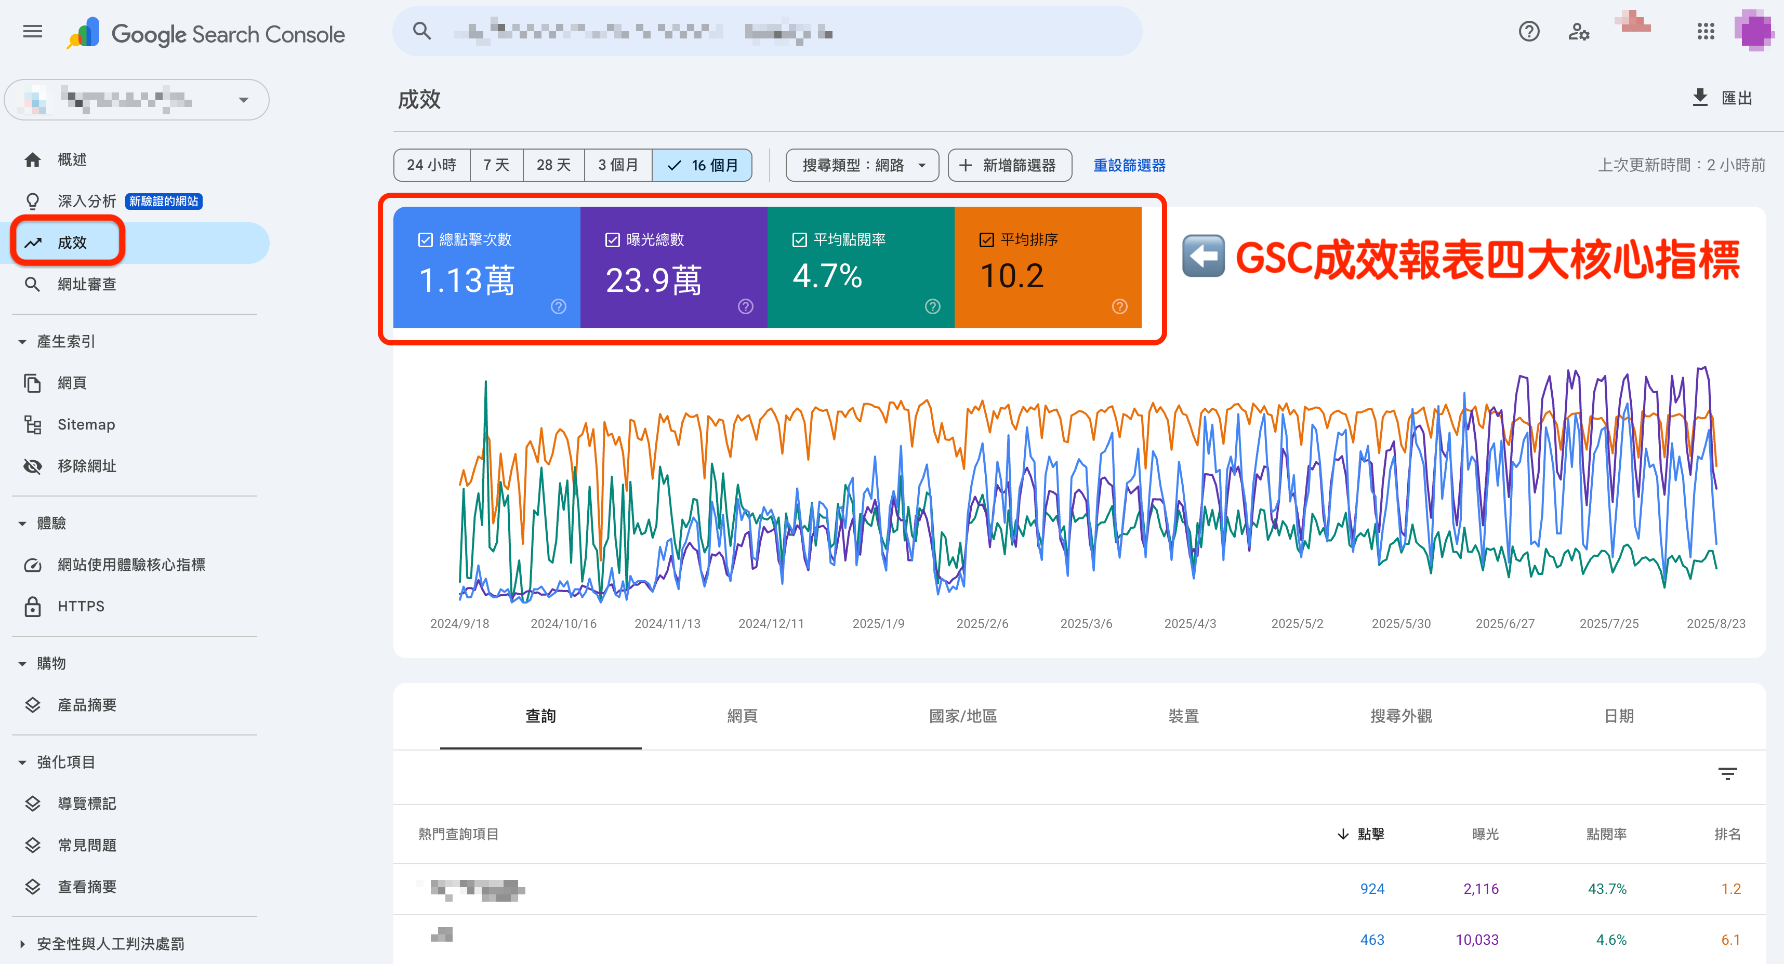Click the 924 clicks table cell
1784x964 pixels.
click(x=1372, y=889)
